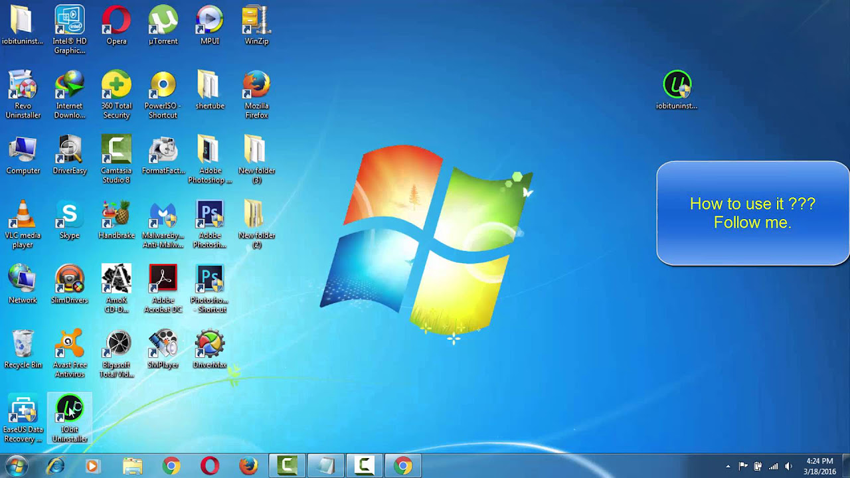This screenshot has height=478, width=850.
Task: Select the SlimDrivers desktop icon
Action: click(70, 284)
